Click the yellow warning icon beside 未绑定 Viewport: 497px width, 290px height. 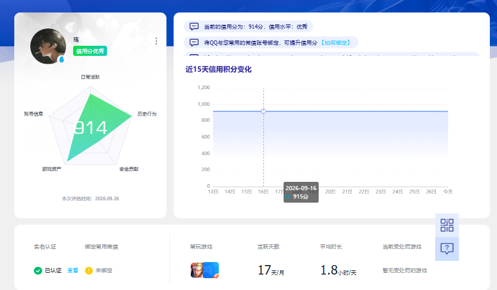click(89, 270)
